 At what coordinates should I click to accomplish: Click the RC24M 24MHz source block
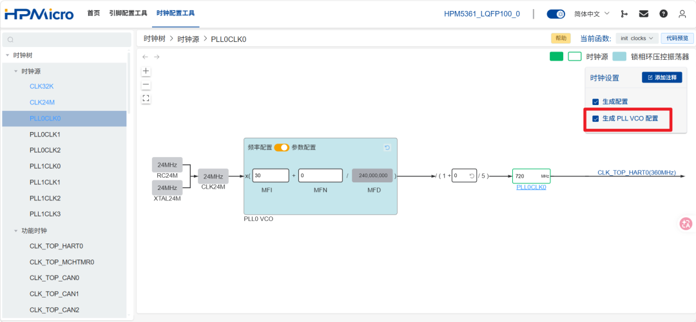[168, 165]
